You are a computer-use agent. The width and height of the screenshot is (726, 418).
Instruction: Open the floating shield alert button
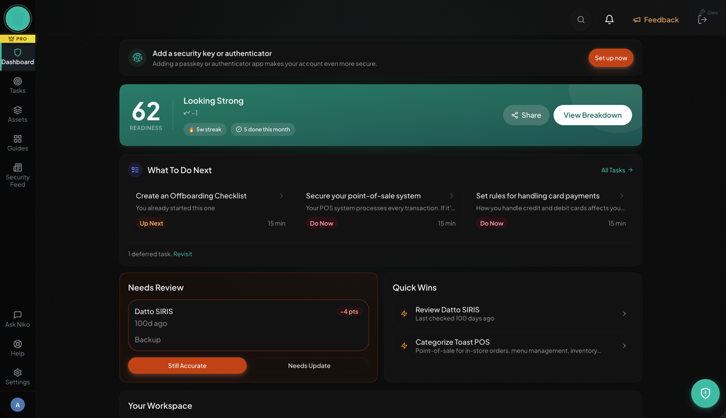(705, 393)
